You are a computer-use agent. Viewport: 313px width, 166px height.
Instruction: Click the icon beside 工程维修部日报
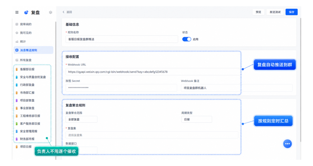(17, 116)
